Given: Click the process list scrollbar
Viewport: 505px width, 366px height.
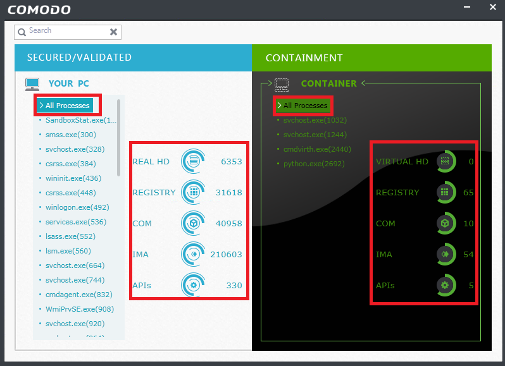Looking at the screenshot, I should click(118, 138).
